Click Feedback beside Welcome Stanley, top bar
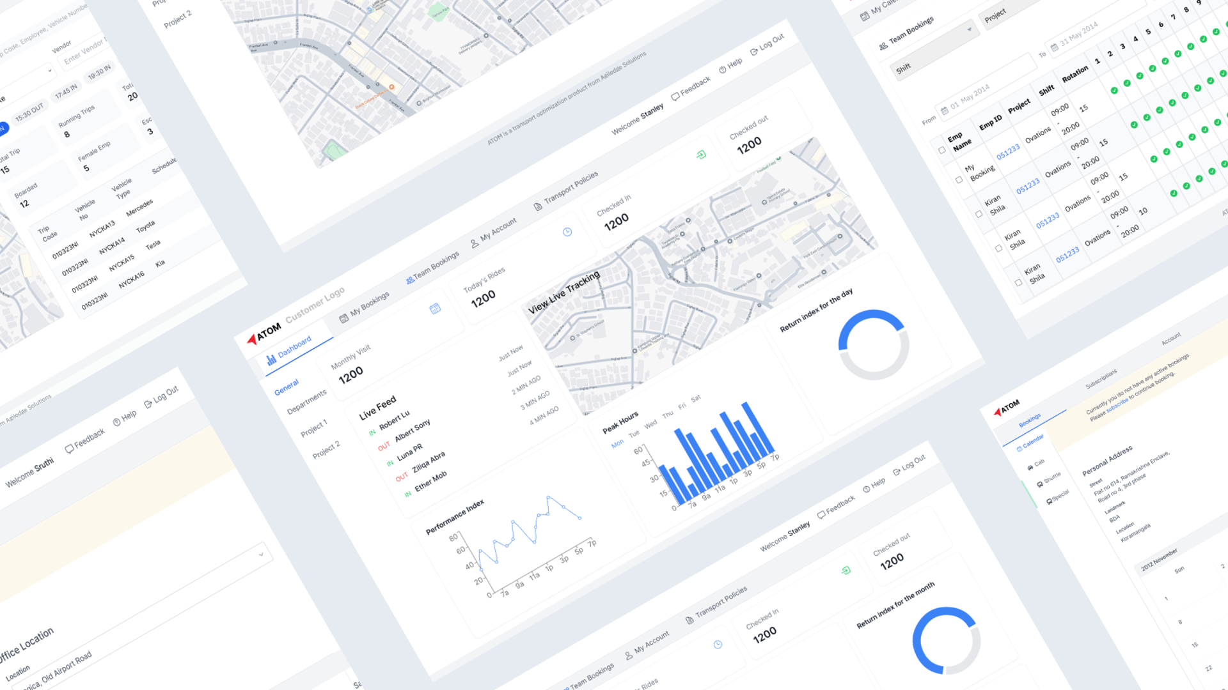This screenshot has height=690, width=1228. 691,88
